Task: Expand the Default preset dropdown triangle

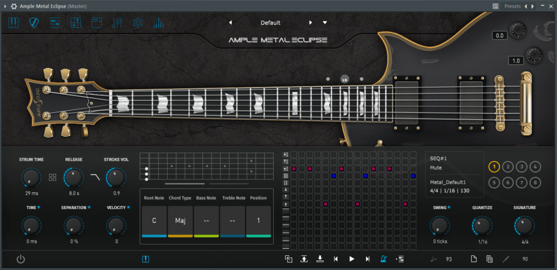Action: (x=325, y=23)
